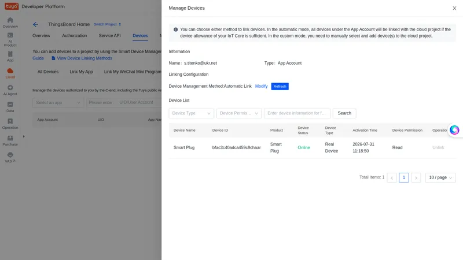Click the Device Permission column header
The height and width of the screenshot is (260, 463).
pos(407,130)
